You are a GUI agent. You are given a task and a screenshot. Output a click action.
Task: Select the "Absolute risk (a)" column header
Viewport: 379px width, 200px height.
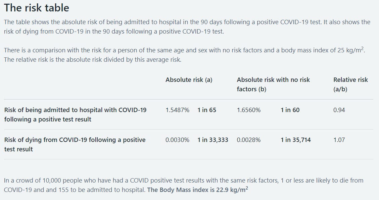(x=189, y=80)
